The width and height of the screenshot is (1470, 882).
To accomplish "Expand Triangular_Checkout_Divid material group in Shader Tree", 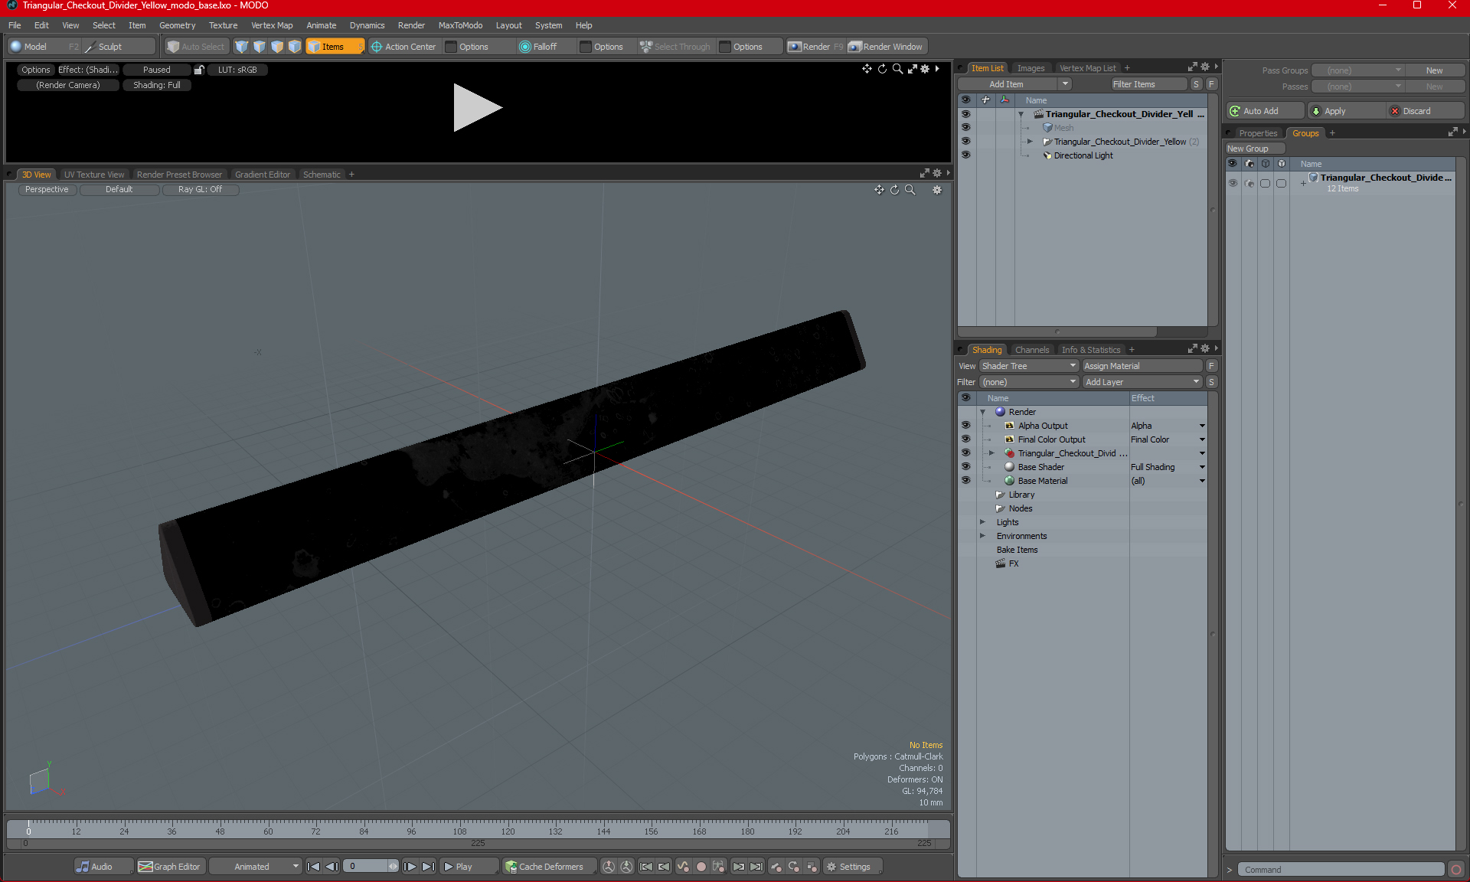I will point(992,453).
